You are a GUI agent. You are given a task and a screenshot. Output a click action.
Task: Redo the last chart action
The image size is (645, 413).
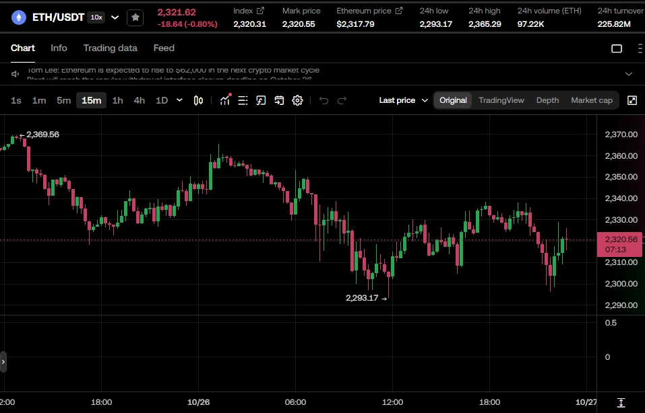tap(342, 101)
